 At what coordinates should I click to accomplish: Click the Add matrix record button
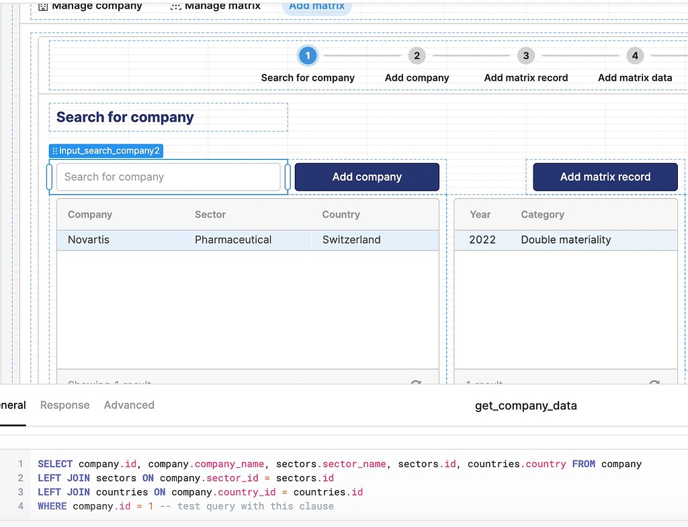pos(605,177)
